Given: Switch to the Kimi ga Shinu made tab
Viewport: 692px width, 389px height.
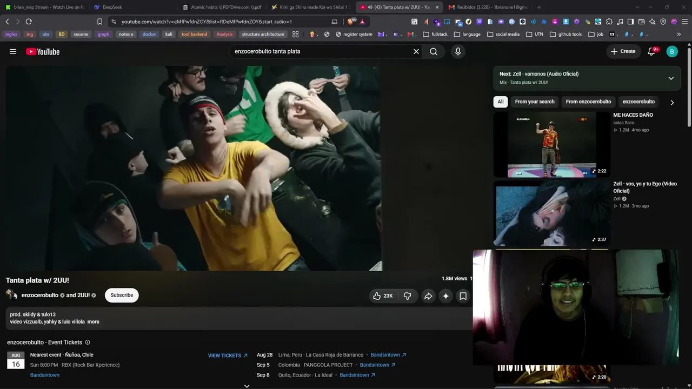Looking at the screenshot, I should click(310, 7).
